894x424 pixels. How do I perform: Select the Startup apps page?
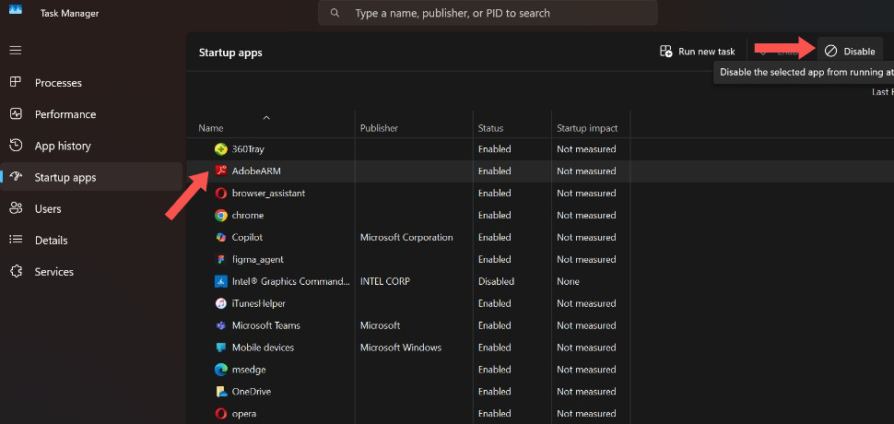(x=91, y=177)
